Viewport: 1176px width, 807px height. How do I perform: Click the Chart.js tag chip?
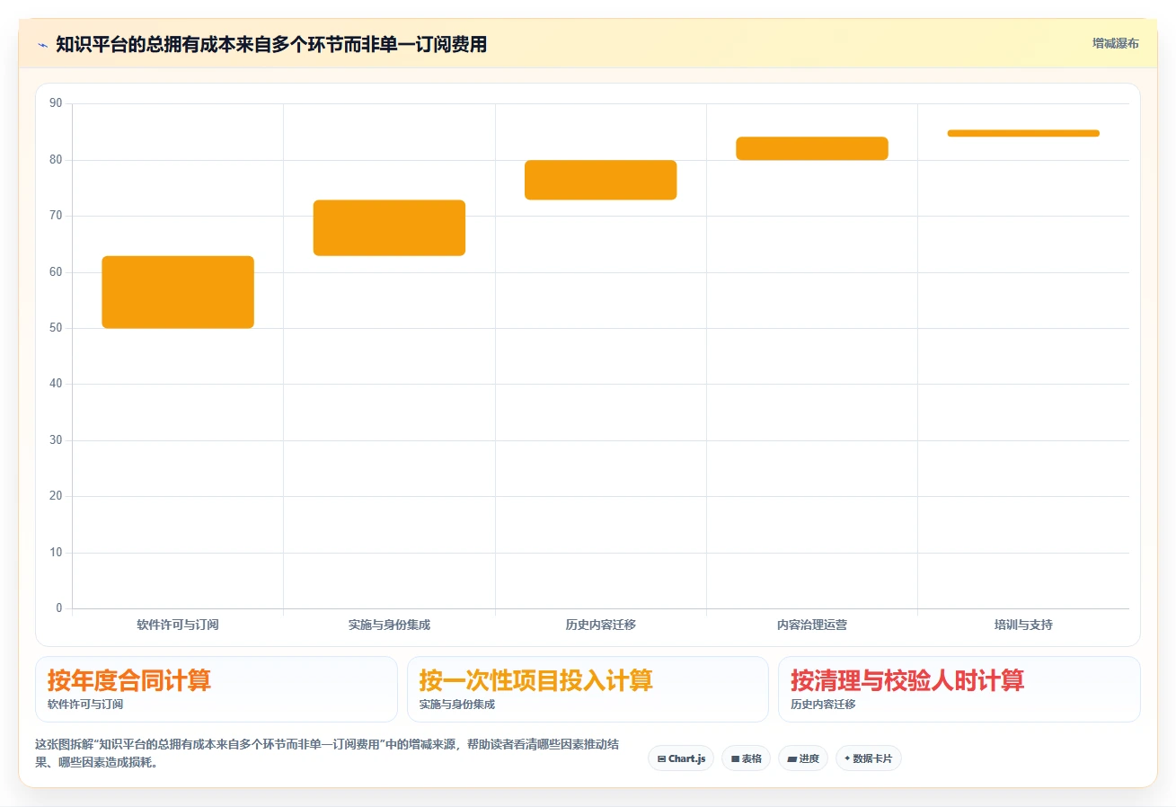[681, 758]
